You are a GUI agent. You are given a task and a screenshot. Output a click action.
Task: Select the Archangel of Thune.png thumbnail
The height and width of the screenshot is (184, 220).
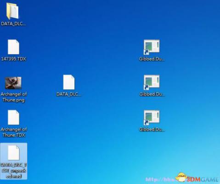coord(13,83)
